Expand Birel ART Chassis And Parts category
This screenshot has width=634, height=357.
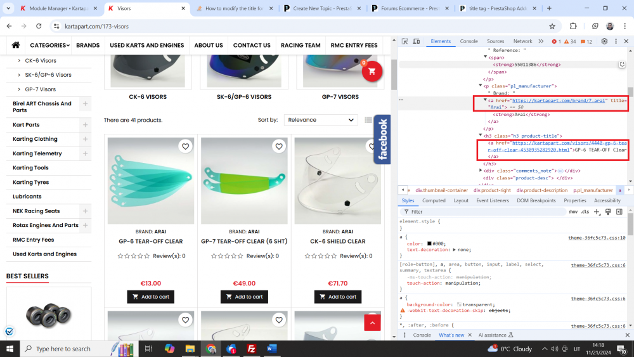[x=86, y=104]
